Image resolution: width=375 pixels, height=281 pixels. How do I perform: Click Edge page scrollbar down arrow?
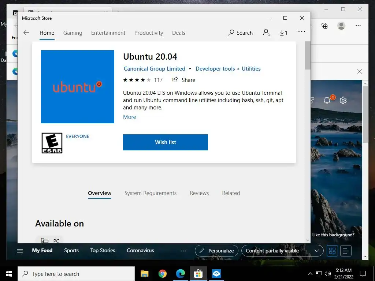(x=365, y=256)
